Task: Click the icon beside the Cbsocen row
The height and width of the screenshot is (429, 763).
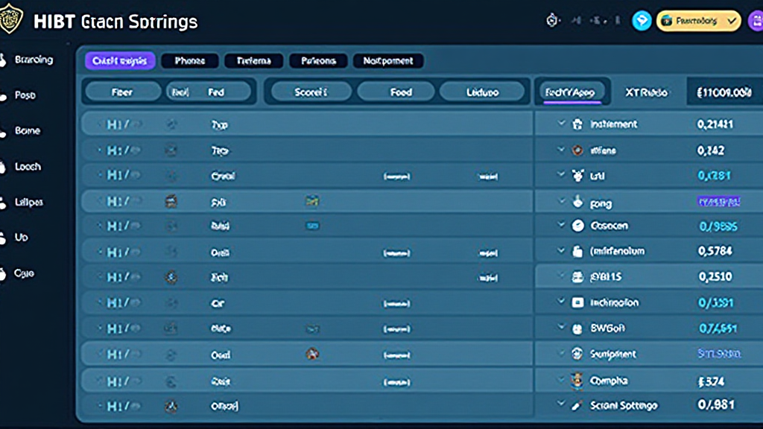Action: point(577,226)
